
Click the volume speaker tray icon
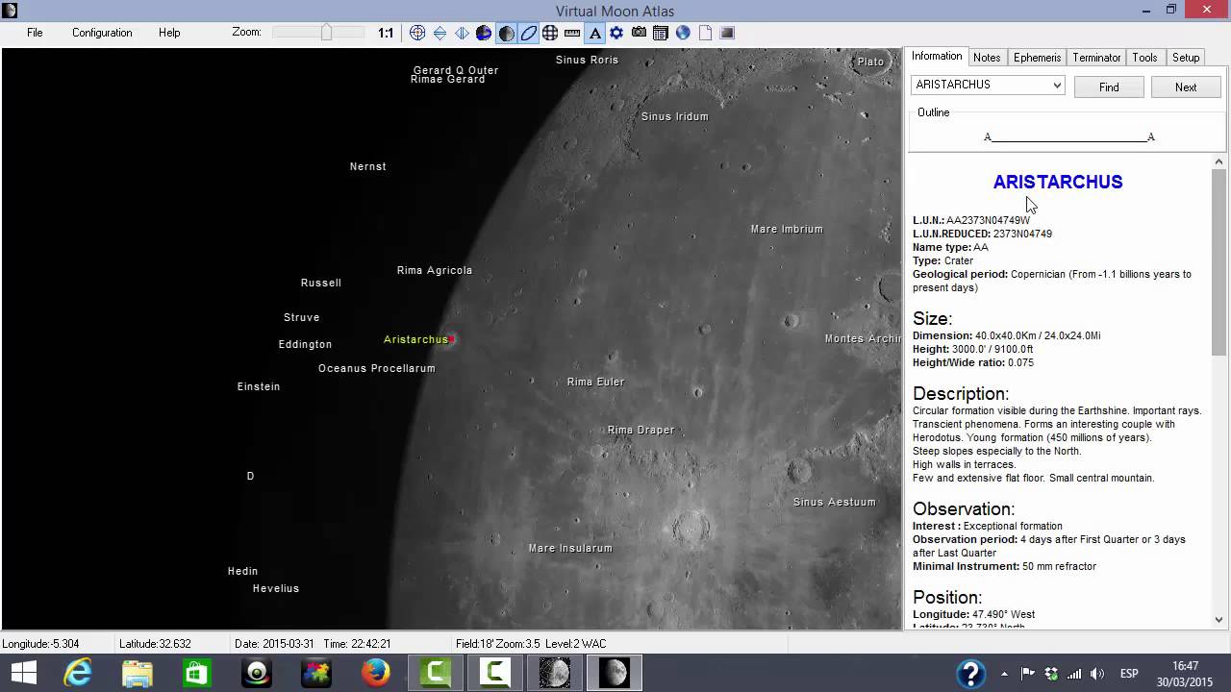[x=1097, y=674]
